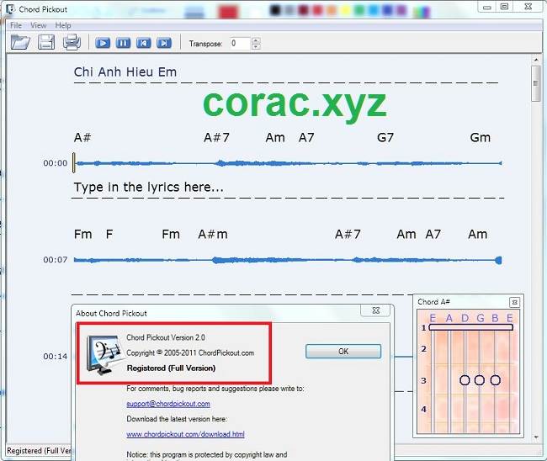Image resolution: width=547 pixels, height=461 pixels.
Task: Skip forward to the next section
Action: (164, 43)
